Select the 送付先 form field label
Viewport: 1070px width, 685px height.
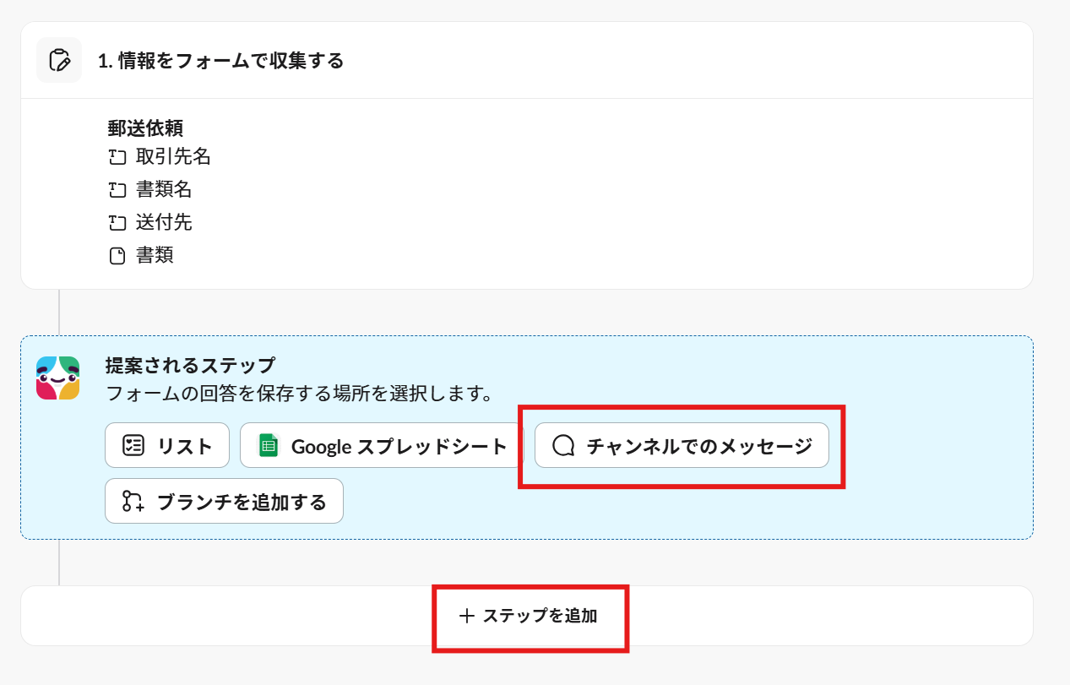[x=164, y=223]
